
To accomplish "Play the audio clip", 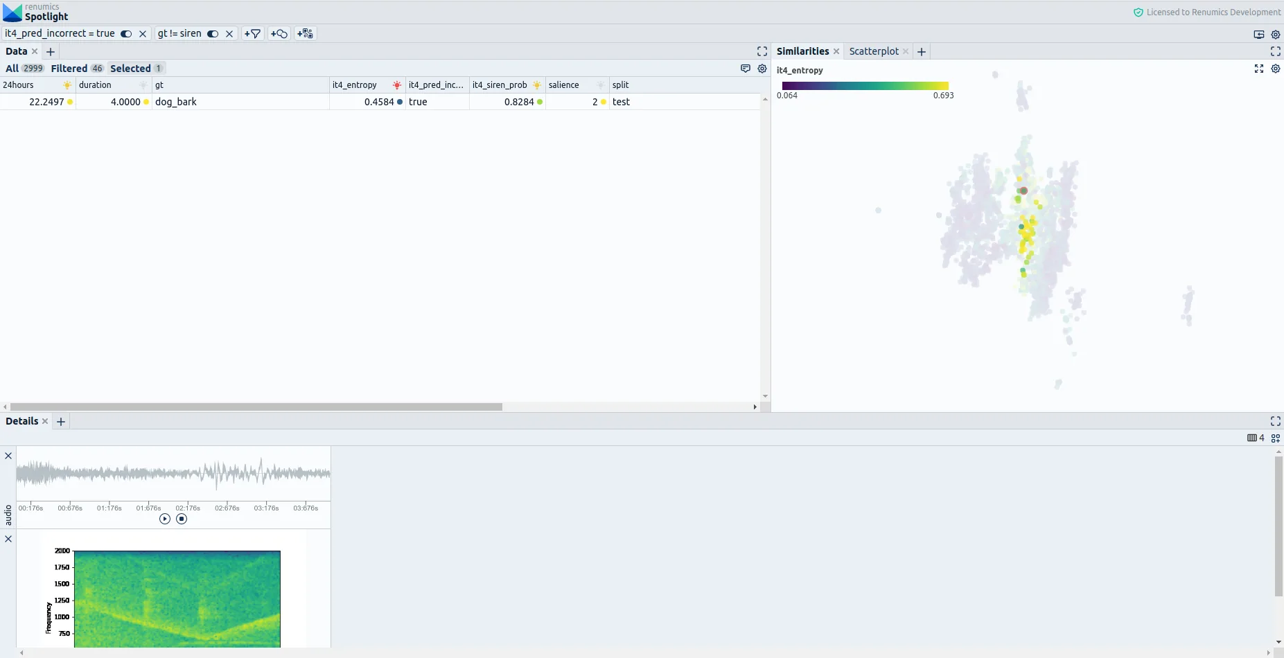I will point(165,519).
